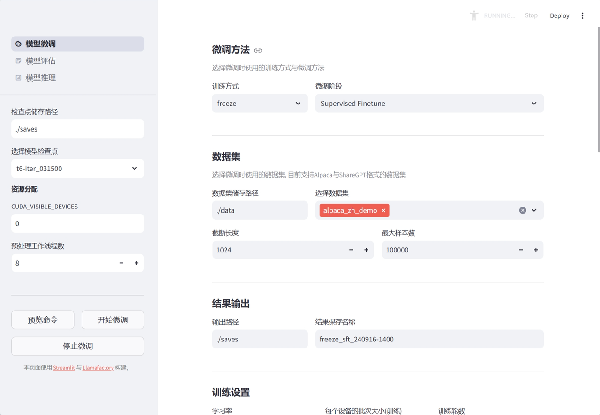Viewport: 600px width, 415px height.
Task: Decrease 预处理工作线程数 with the minus button
Action: [x=121, y=263]
